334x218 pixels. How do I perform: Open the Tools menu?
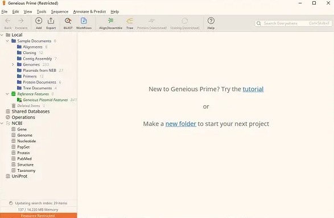pos(42,11)
